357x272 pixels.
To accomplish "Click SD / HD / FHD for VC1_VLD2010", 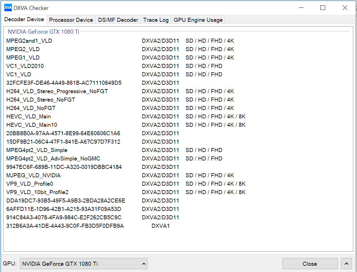I will (x=204, y=66).
